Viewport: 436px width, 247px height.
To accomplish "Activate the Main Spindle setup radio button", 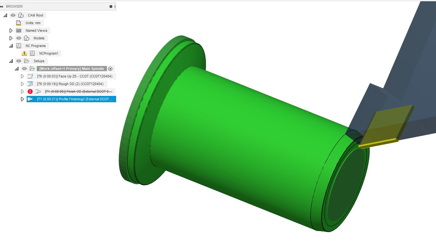I will (110, 68).
